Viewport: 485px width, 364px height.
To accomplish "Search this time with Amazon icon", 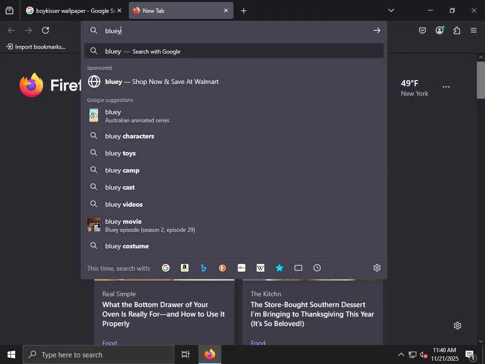I will click(x=185, y=268).
